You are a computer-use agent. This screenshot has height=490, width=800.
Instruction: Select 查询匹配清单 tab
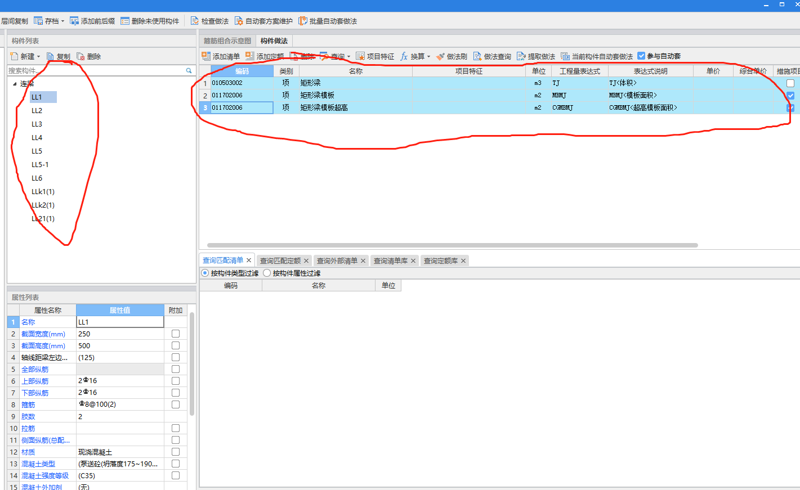[x=223, y=260]
